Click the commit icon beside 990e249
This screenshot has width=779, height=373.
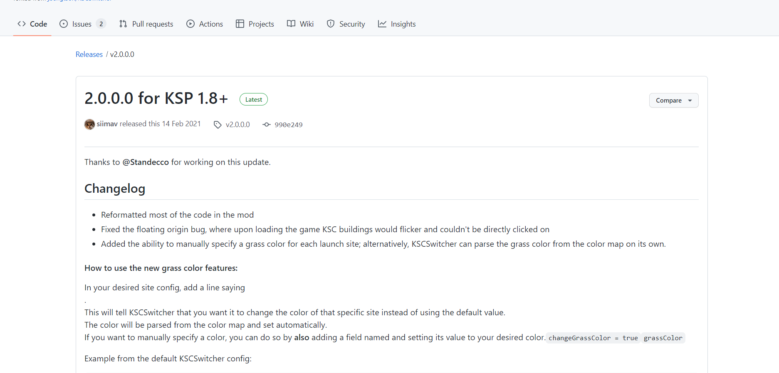pos(267,125)
